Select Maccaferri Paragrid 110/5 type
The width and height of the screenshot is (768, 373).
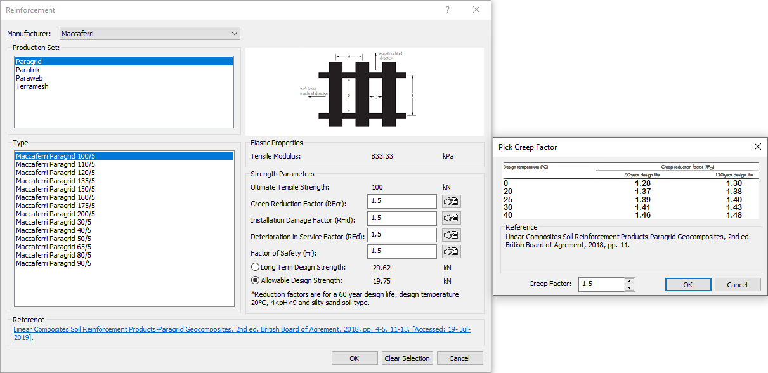(x=124, y=164)
